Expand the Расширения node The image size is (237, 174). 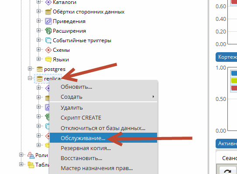[39, 30]
